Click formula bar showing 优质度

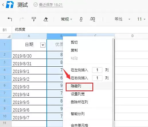[80, 29]
